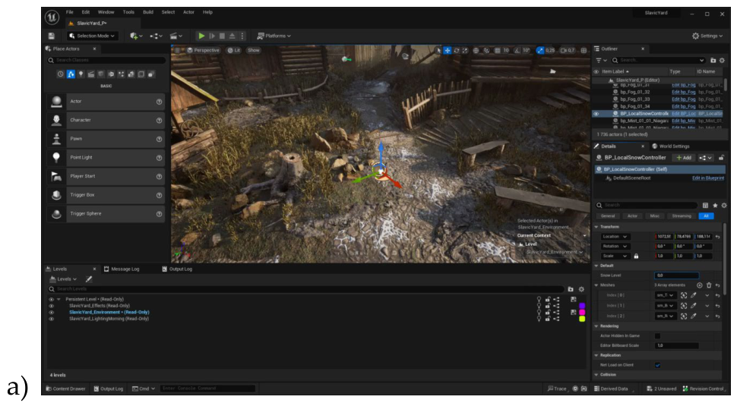The width and height of the screenshot is (737, 406).
Task: Click the Eject button in play toolbar
Action: (232, 36)
